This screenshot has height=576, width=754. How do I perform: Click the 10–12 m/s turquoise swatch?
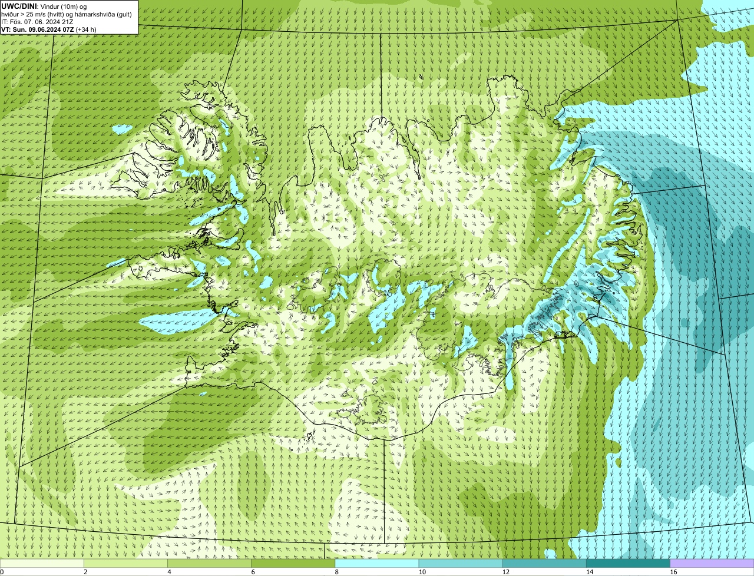(x=461, y=563)
